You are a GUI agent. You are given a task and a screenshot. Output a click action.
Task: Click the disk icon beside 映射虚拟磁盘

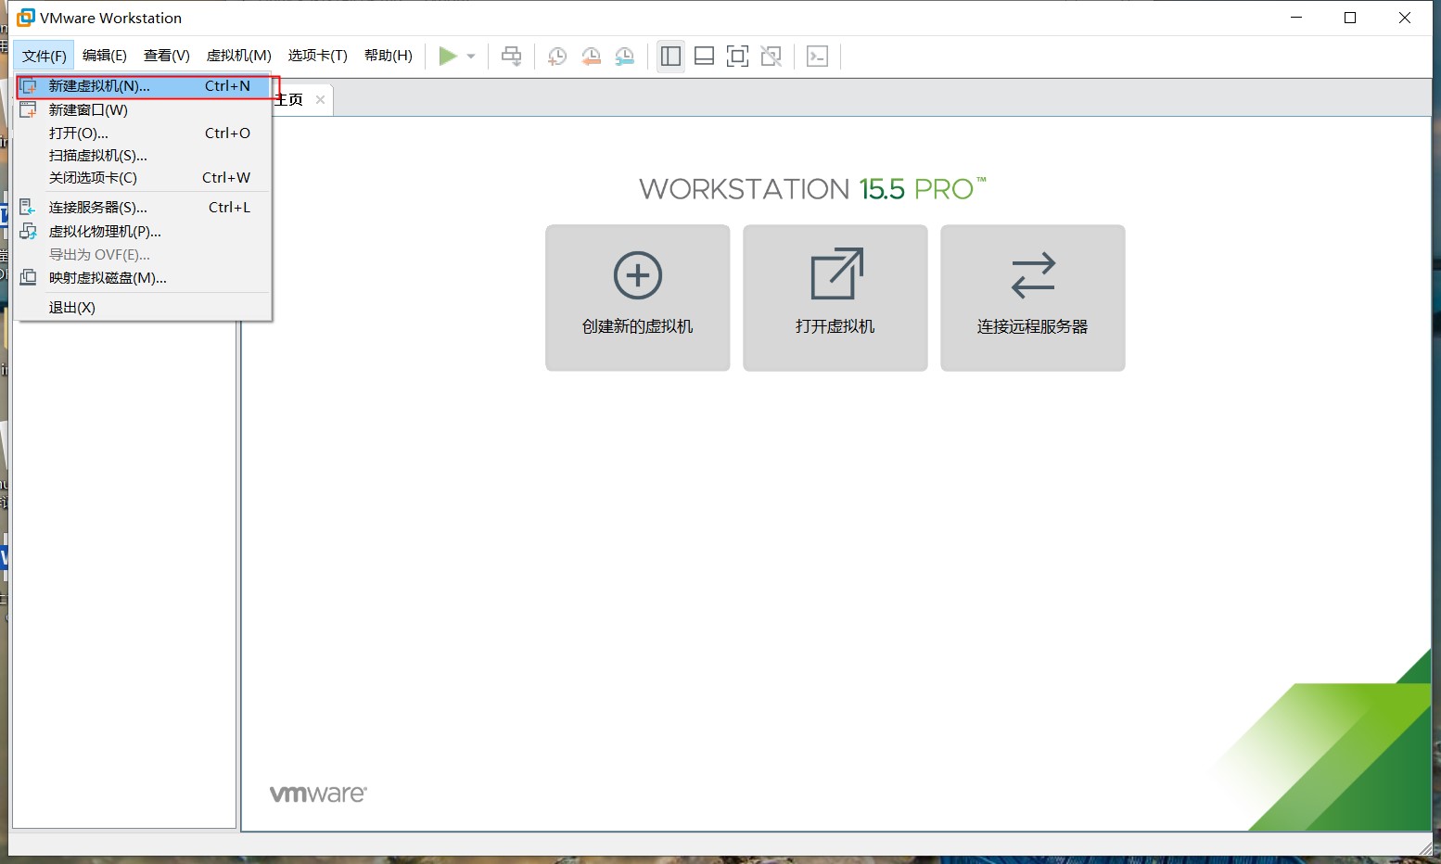(29, 277)
